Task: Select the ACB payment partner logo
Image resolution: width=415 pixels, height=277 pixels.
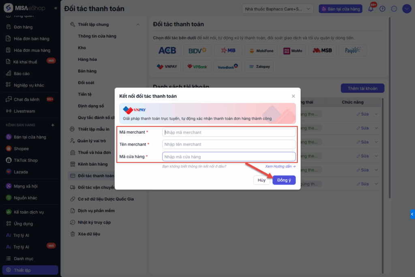Action: tap(167, 50)
